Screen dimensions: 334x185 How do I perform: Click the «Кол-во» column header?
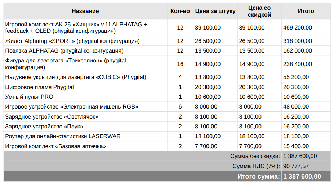pyautogui.click(x=180, y=11)
